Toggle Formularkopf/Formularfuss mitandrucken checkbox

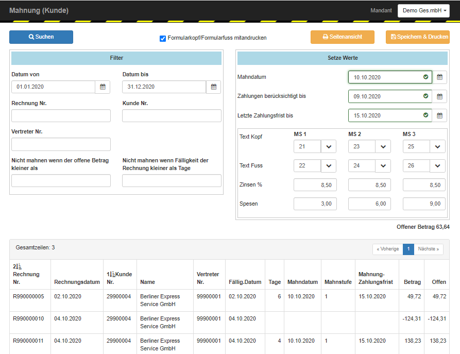[x=163, y=39]
